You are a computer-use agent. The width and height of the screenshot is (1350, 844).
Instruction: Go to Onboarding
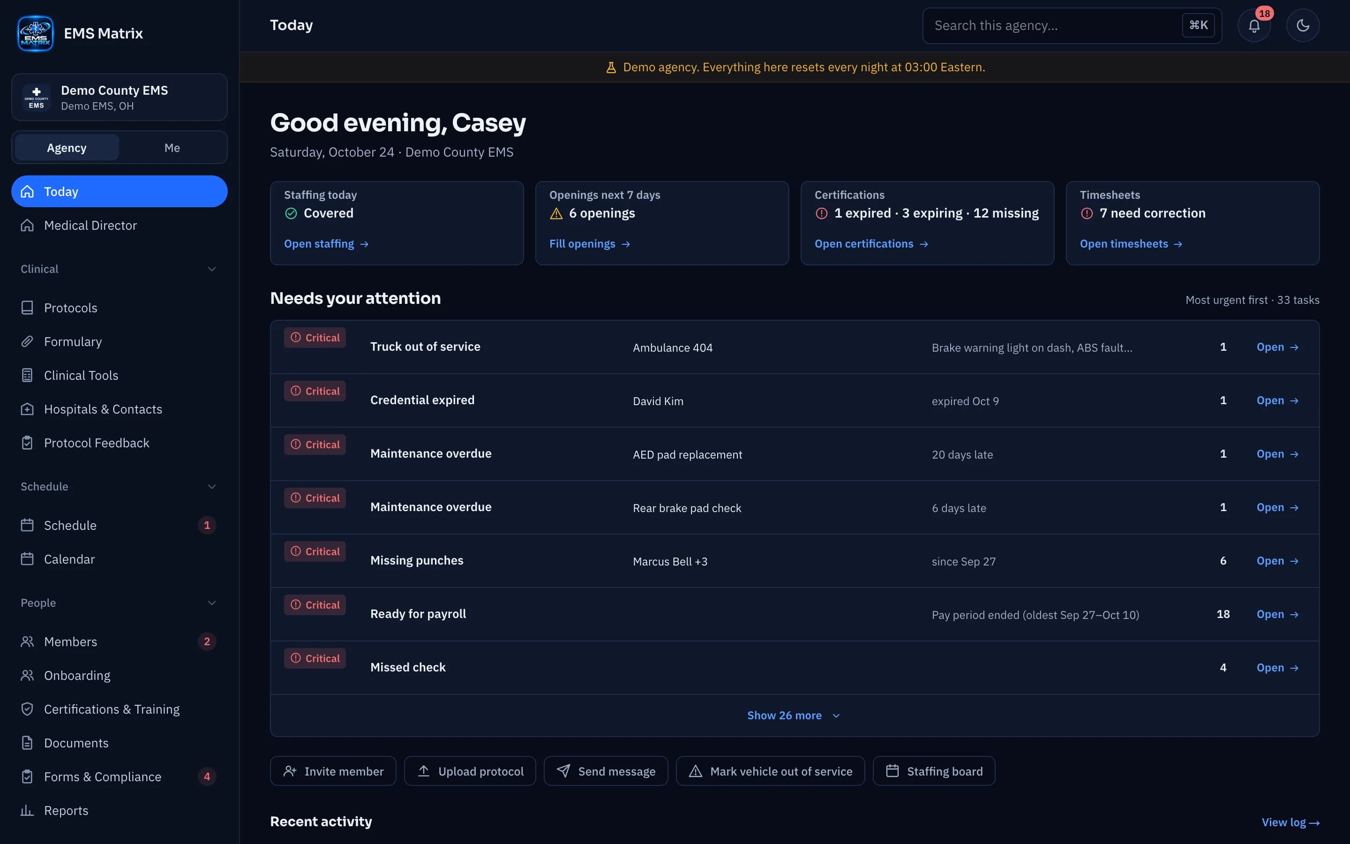click(120, 675)
